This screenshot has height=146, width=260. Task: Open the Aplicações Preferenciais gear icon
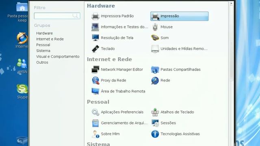pos(95,112)
